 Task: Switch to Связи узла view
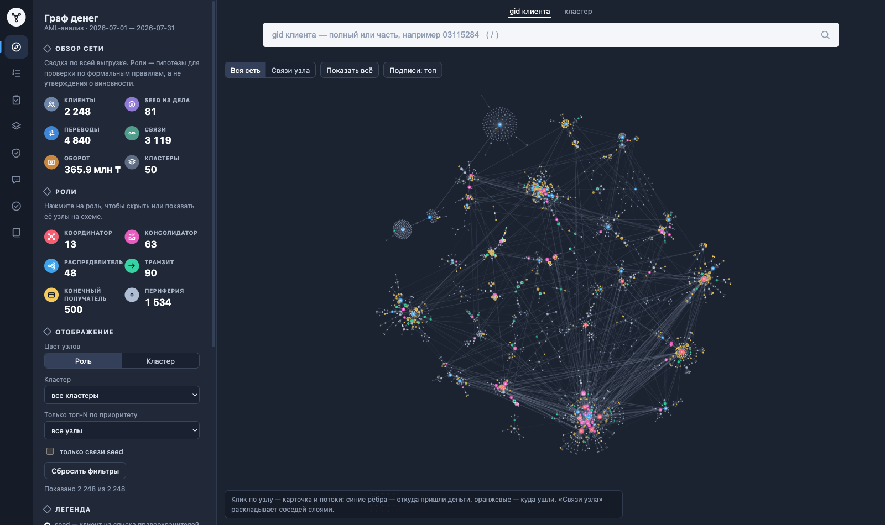(x=290, y=70)
